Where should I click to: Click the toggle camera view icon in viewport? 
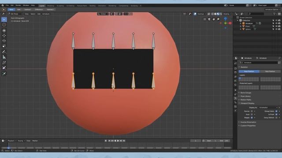pos(209,19)
